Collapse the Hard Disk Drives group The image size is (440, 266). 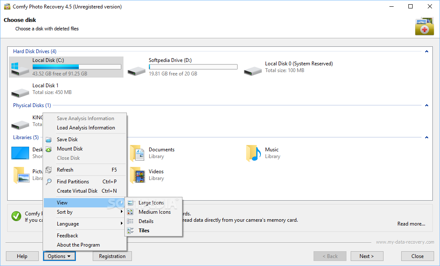click(x=427, y=51)
